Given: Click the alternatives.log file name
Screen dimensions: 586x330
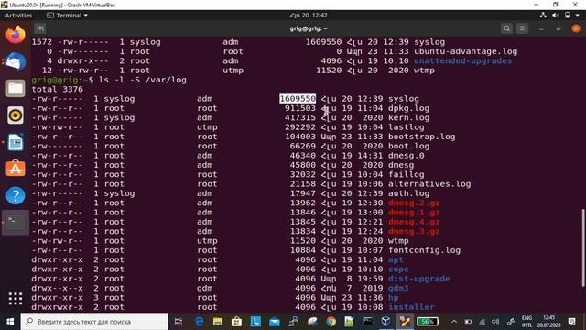Looking at the screenshot, I should (429, 184).
